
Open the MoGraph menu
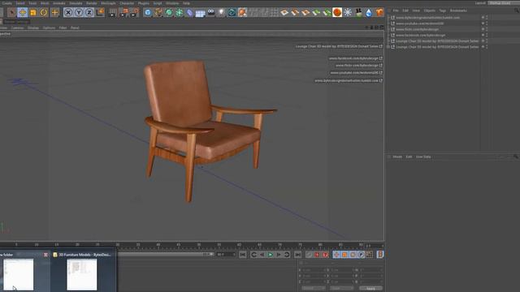pyautogui.click(x=108, y=3)
